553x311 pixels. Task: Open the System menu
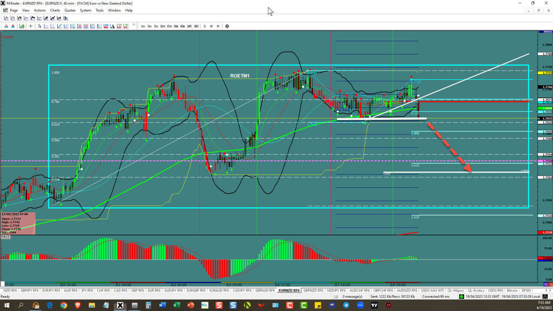[86, 10]
